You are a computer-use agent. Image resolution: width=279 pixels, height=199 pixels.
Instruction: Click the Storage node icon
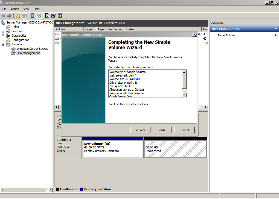click(8, 44)
